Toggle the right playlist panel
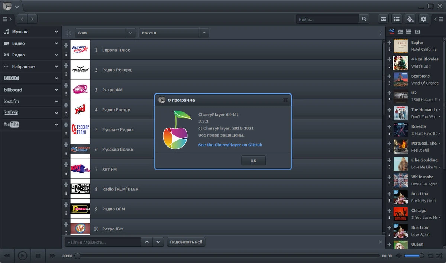The width and height of the screenshot is (446, 263). [438, 19]
